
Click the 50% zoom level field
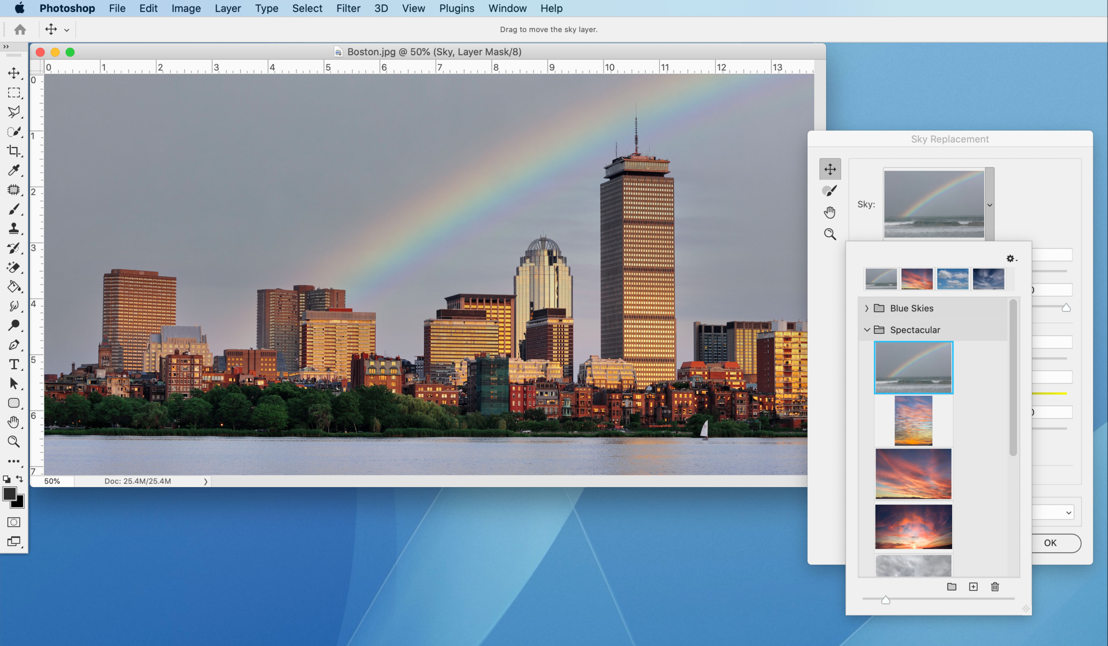pyautogui.click(x=52, y=481)
